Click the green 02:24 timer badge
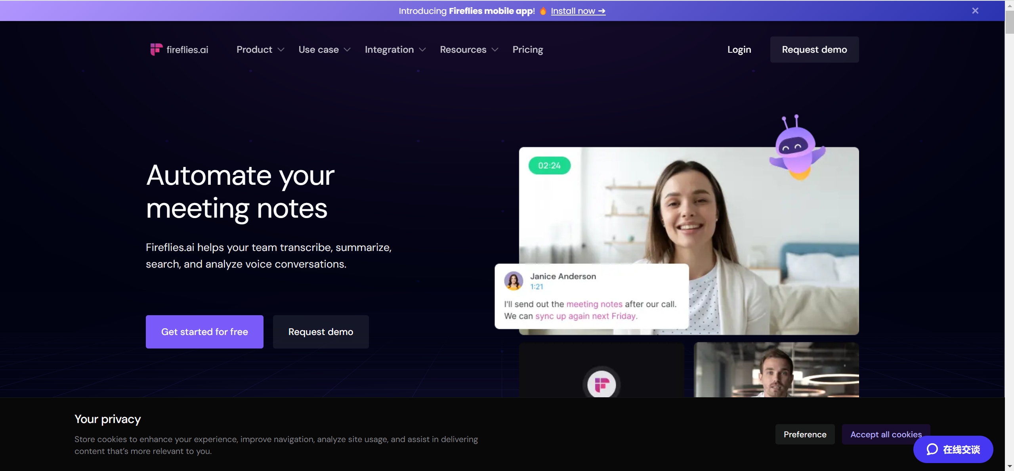1014x471 pixels. [550, 165]
